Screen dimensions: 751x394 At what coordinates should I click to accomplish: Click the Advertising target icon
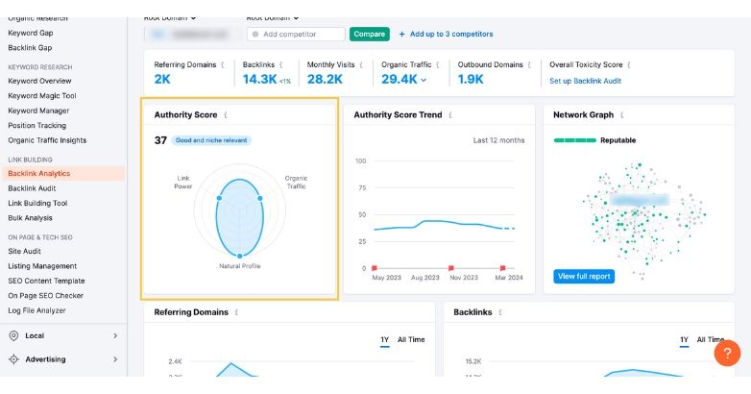(x=13, y=359)
